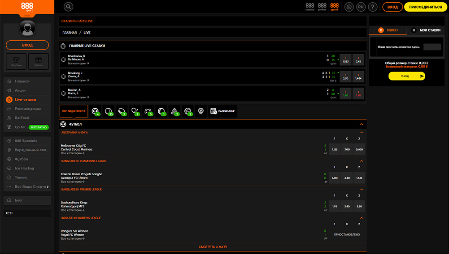Bet on Zverev at odds 1.444

(358, 76)
